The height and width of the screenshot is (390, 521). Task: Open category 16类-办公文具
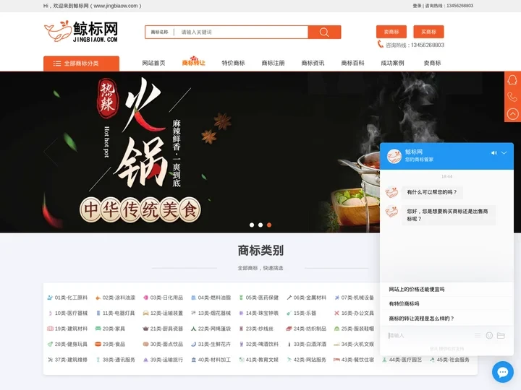tap(354, 313)
